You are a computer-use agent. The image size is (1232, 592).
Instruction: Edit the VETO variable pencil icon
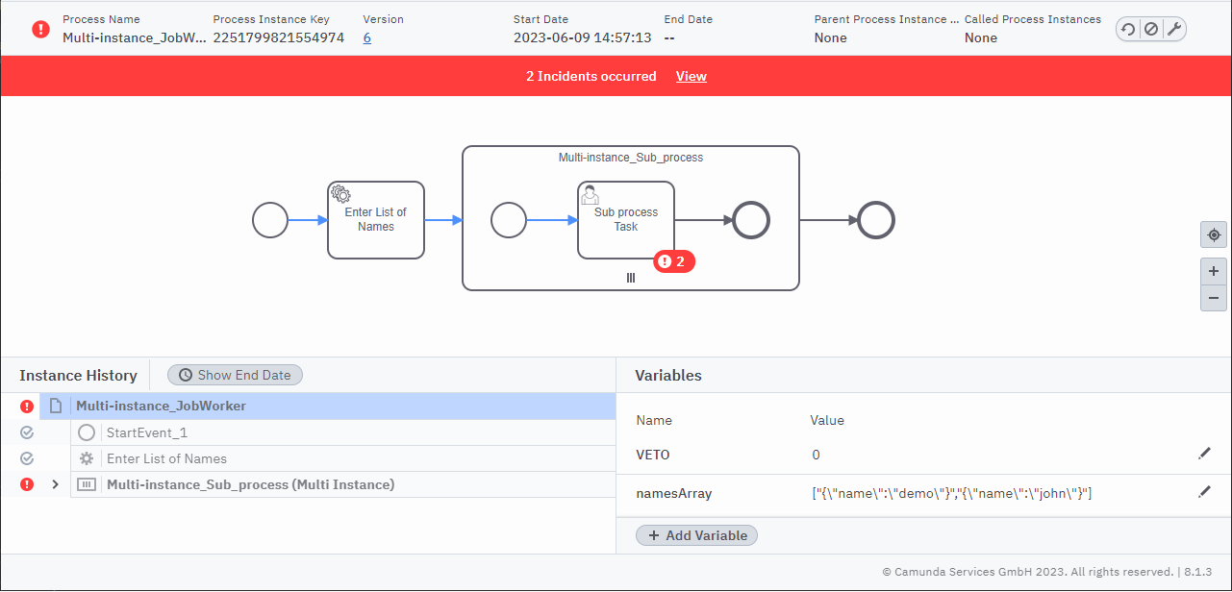pyautogui.click(x=1204, y=453)
